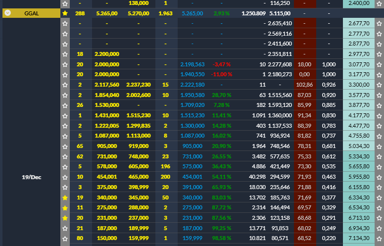The image size is (384, 246).
Task: Unstar the row with last price 231,000
Action: coord(65,218)
